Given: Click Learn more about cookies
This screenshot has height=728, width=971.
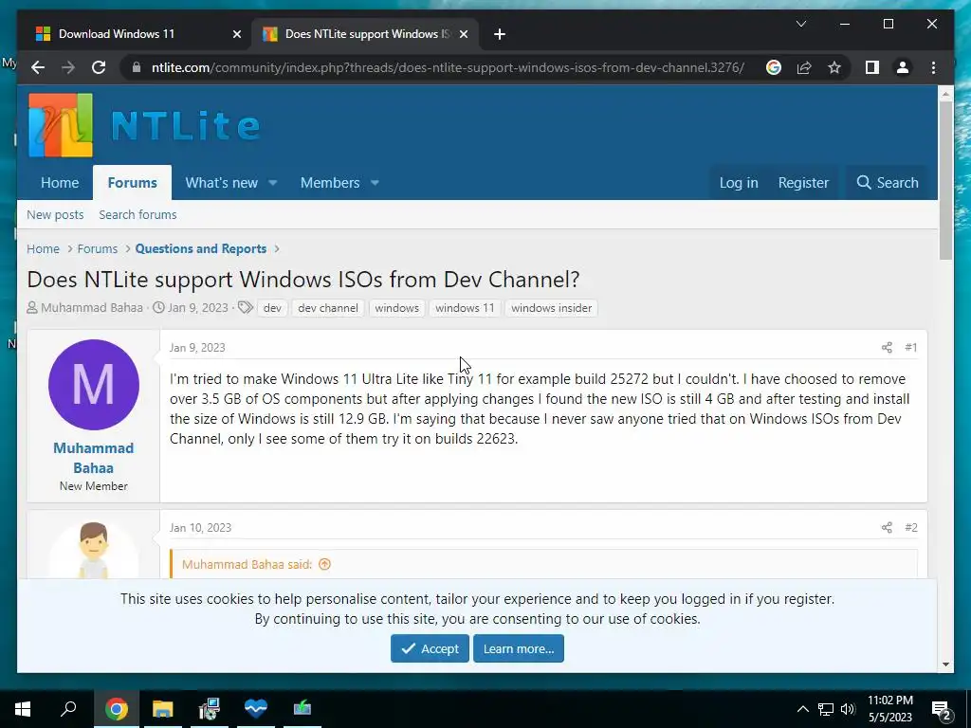Looking at the screenshot, I should point(519,648).
